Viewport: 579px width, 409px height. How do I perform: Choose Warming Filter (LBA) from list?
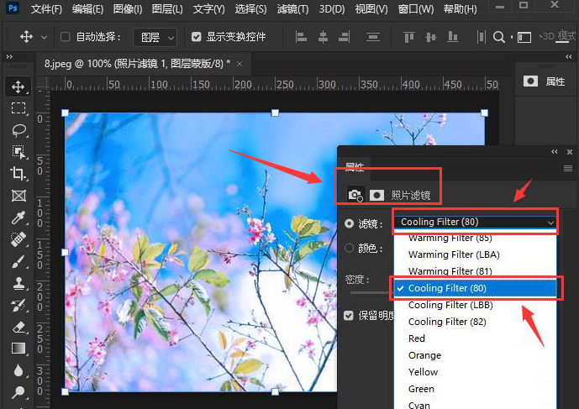[x=476, y=254]
